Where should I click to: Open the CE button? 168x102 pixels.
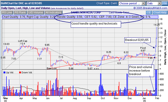coord(149,13)
